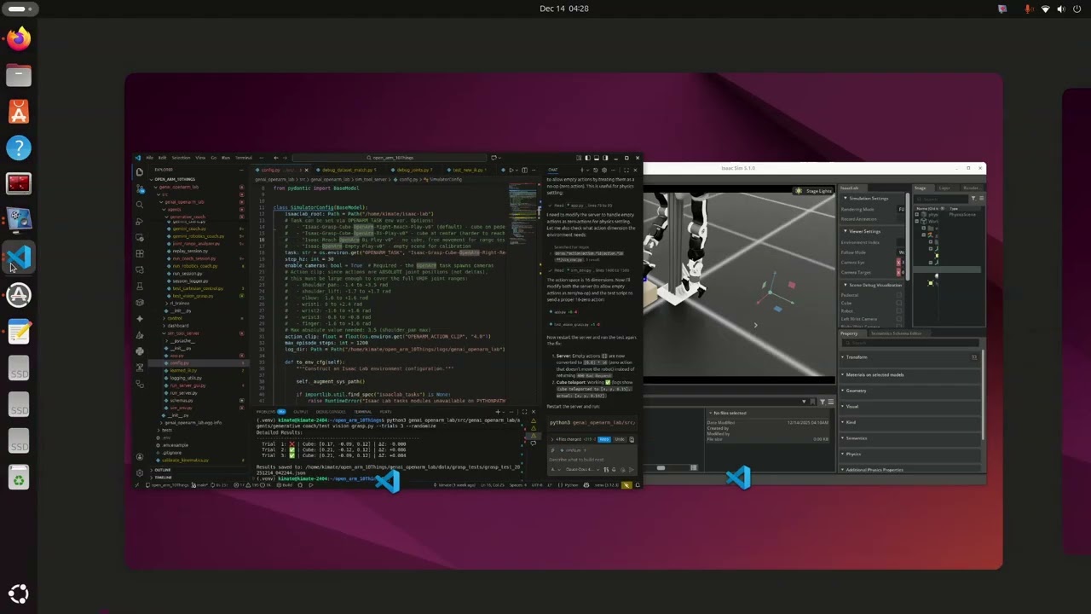
Task: Expand the OUTLINE section in VS Code
Action: 162,470
